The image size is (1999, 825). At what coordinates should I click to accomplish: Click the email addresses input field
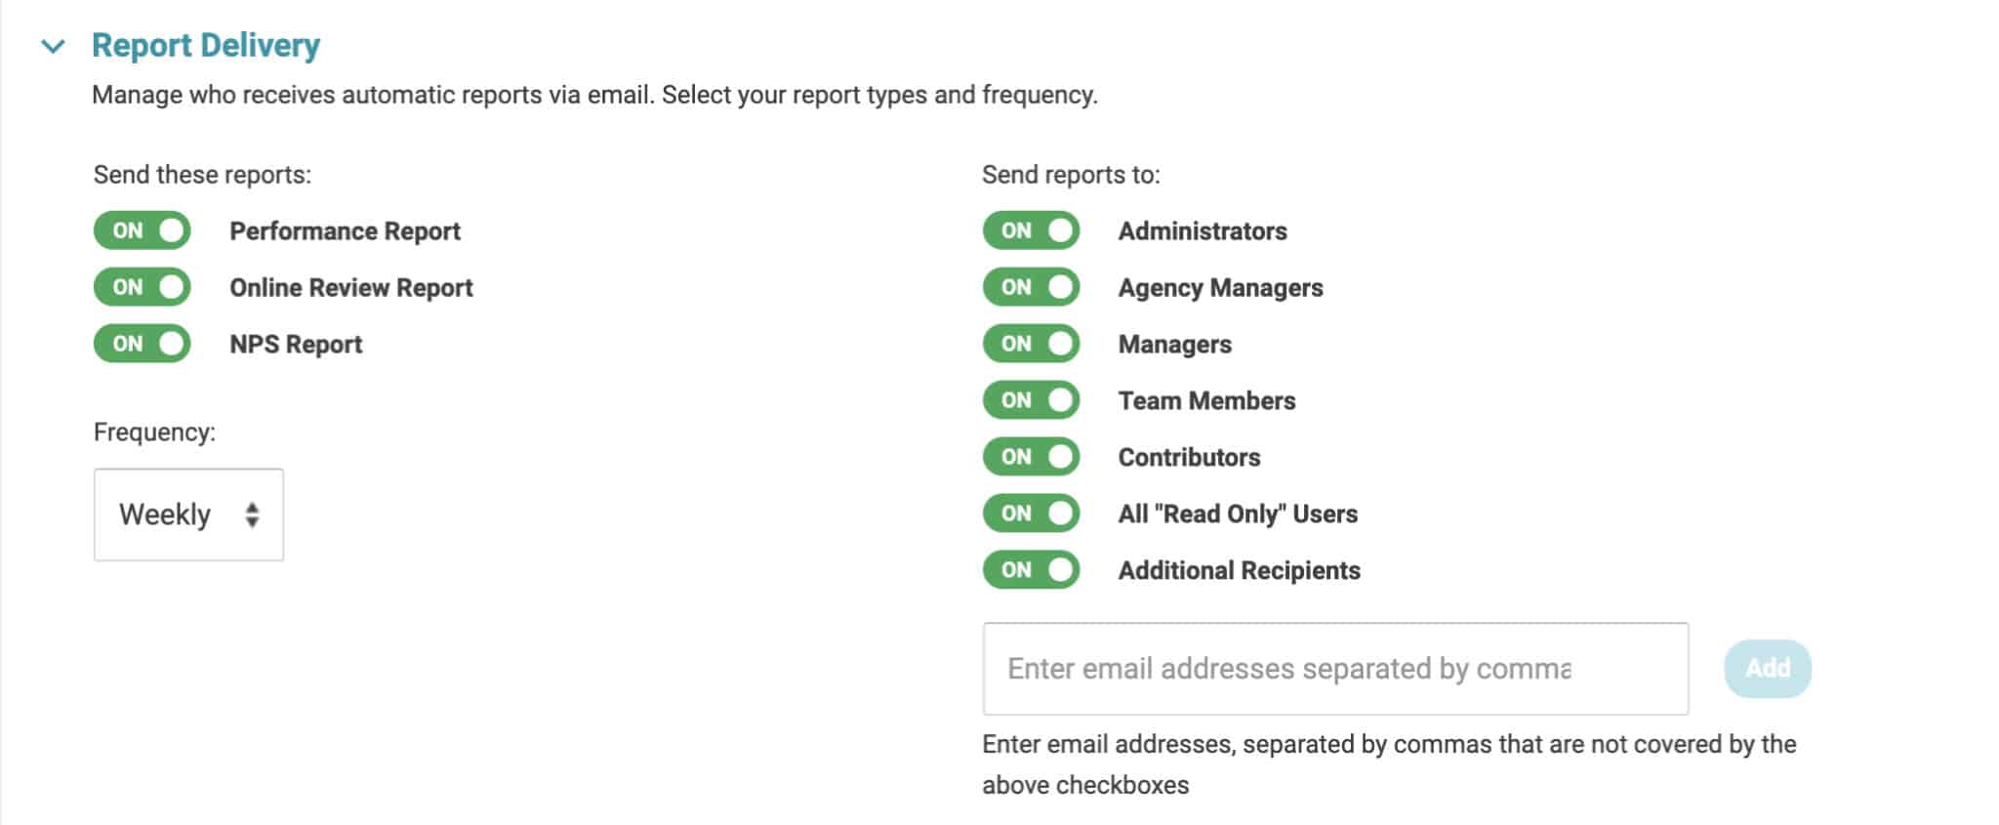[x=1335, y=669]
